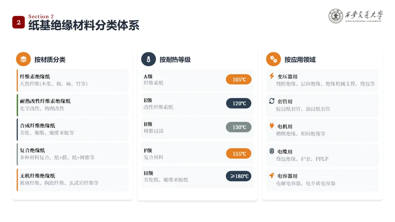Click the orange gears icon beside 按应用领域
Image resolution: width=395 pixels, height=222 pixels.
coord(273,59)
